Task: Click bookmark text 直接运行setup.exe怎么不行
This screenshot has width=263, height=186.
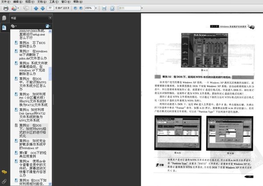Action: [x=32, y=34]
